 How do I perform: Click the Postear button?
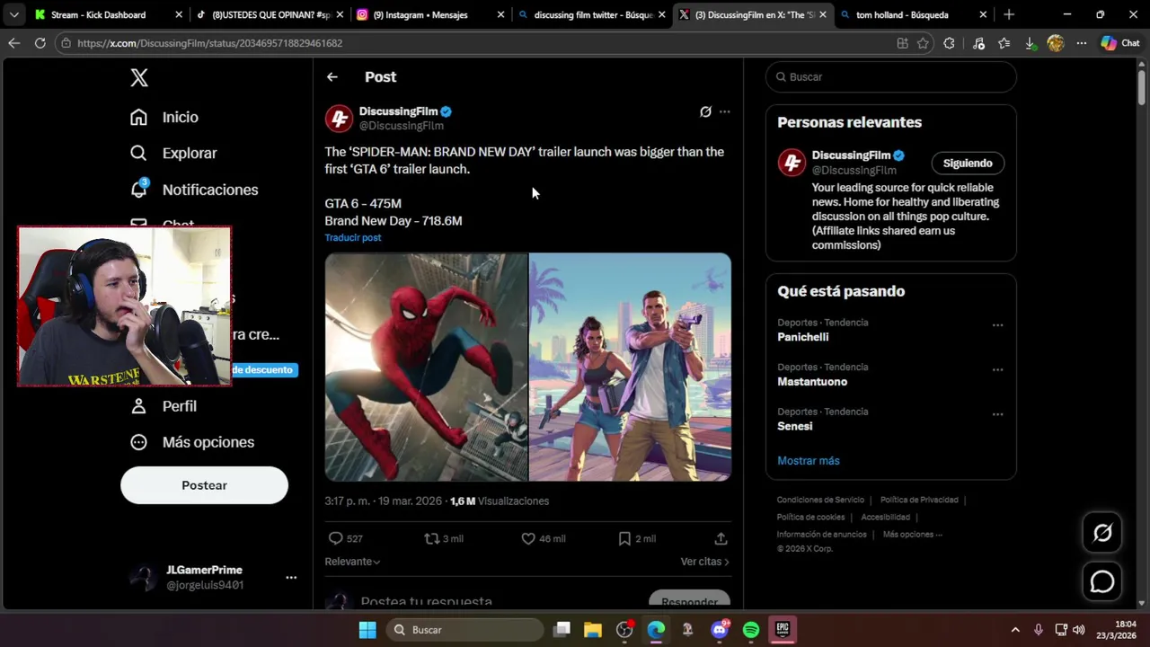point(204,485)
